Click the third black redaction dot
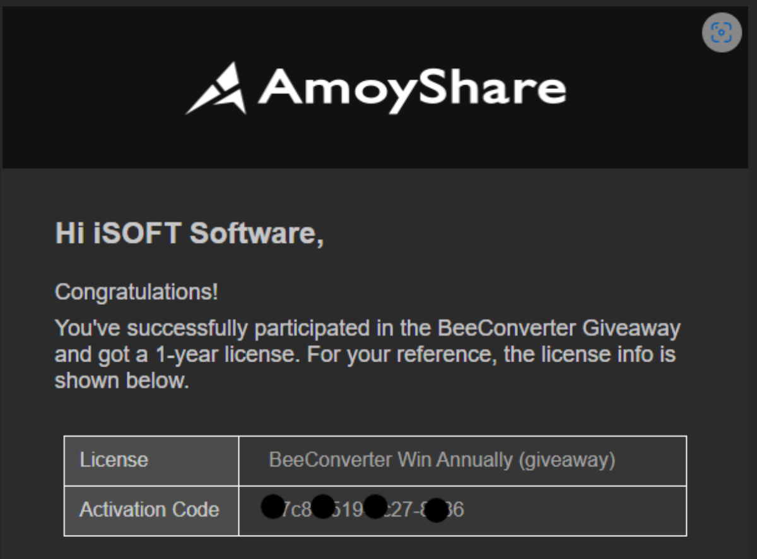Image resolution: width=757 pixels, height=559 pixels. tap(375, 507)
